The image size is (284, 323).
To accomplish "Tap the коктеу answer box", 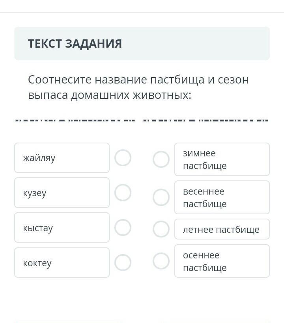I will coord(62,262).
